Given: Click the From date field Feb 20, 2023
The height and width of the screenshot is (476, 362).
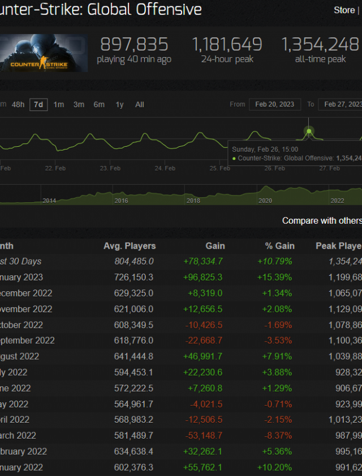Looking at the screenshot, I should [274, 104].
